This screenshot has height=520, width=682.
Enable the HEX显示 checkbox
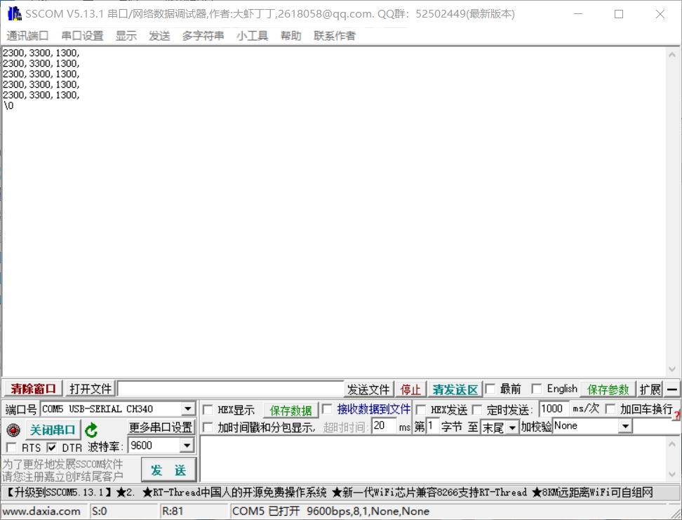208,410
